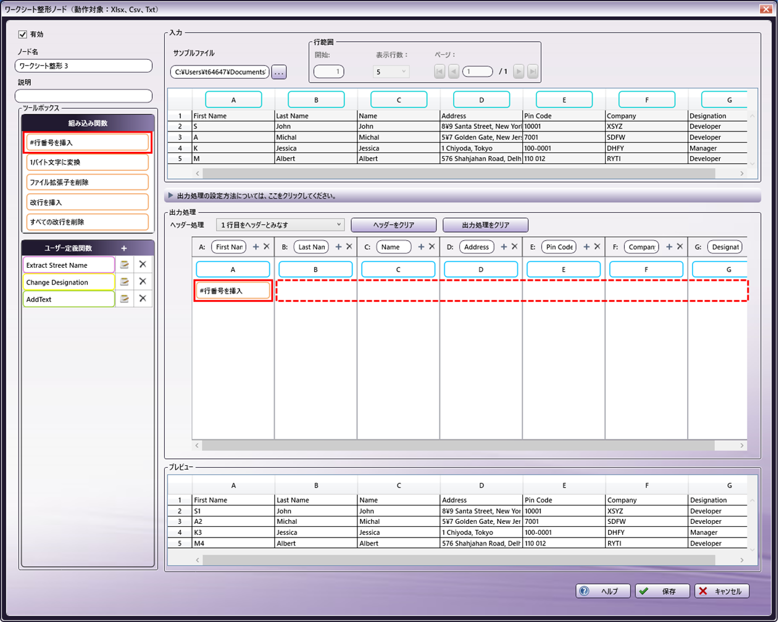779x622 pixels.
Task: Click the page number field
Action: (x=477, y=72)
